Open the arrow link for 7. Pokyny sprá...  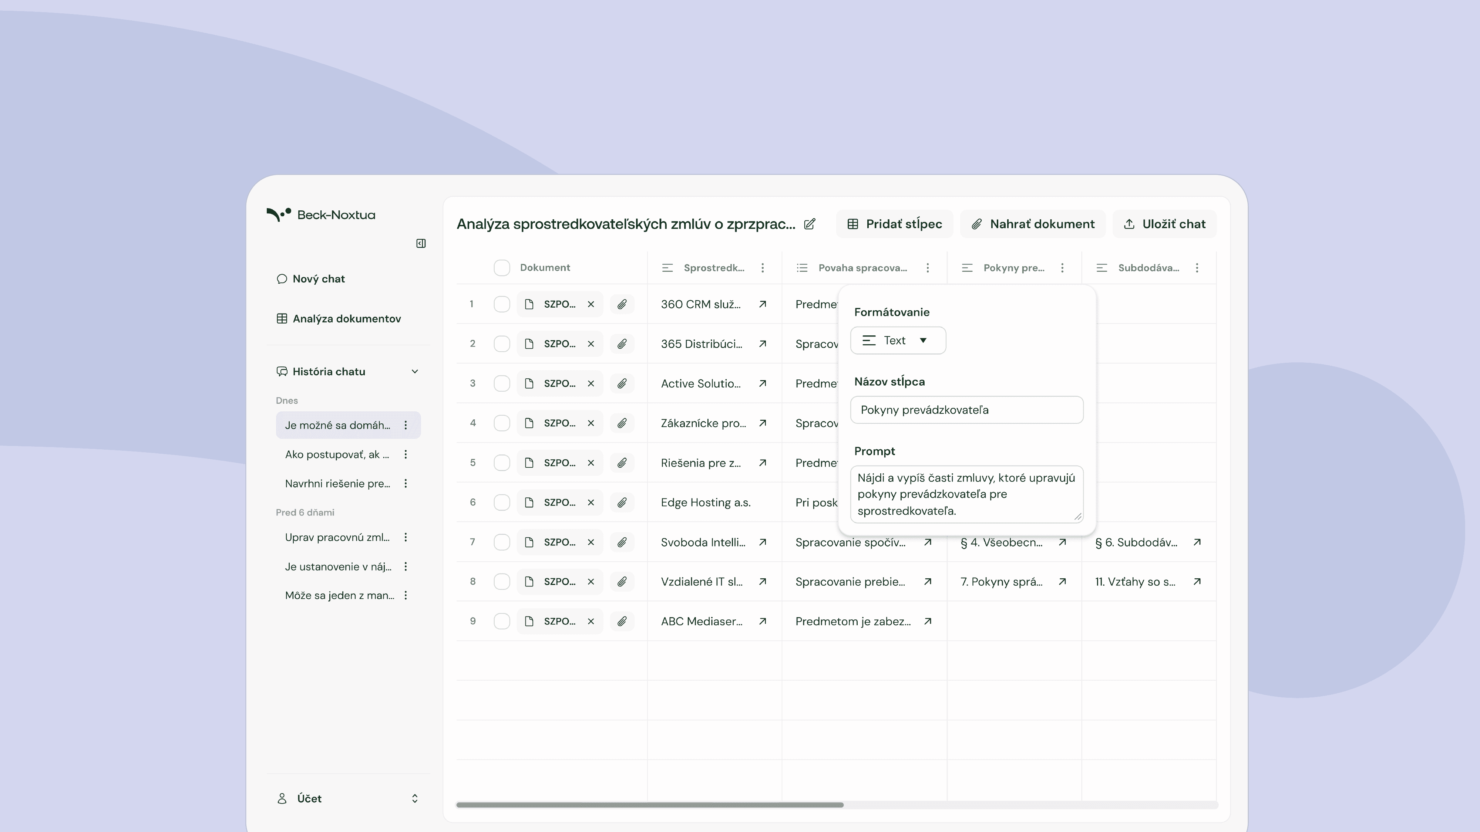pos(1062,582)
